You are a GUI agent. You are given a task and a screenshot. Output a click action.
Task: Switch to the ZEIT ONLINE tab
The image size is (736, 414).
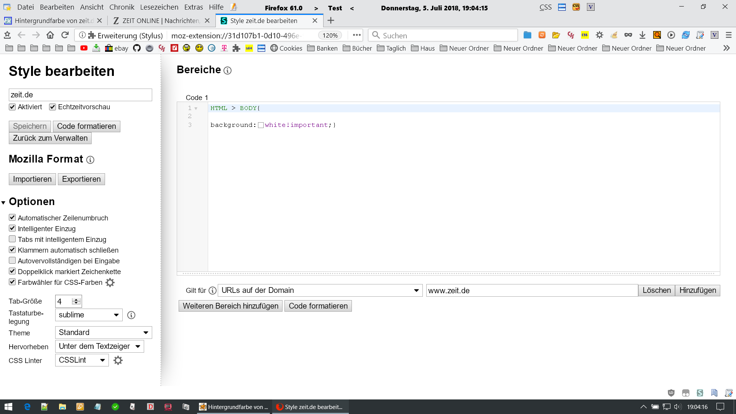161,21
